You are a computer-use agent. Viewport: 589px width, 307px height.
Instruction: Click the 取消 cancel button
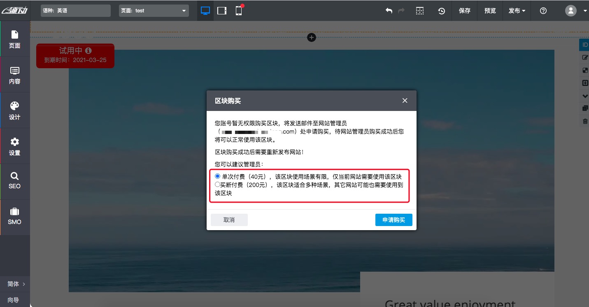[x=229, y=219]
